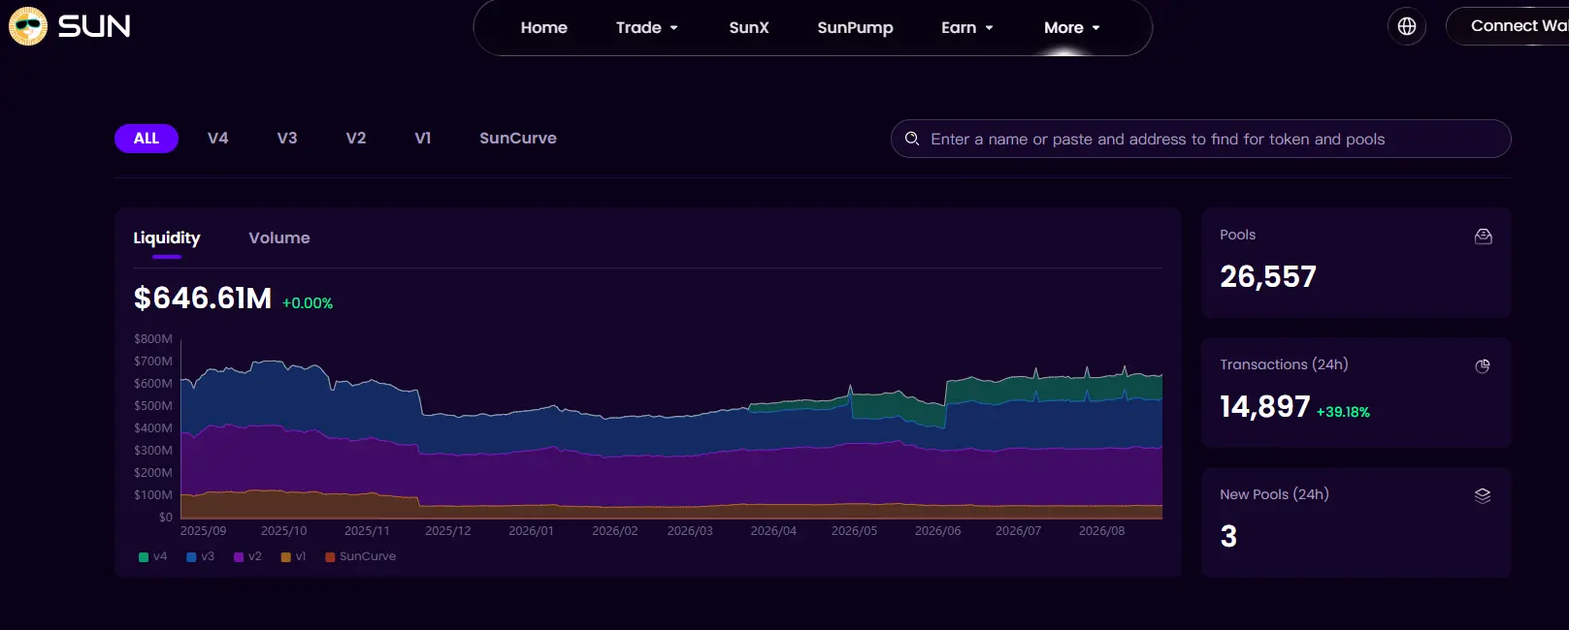Select the V4 filter tab

tap(218, 138)
